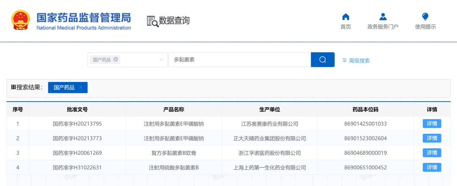
Task: Click the 药品本位码 column header
Action: [x=365, y=109]
